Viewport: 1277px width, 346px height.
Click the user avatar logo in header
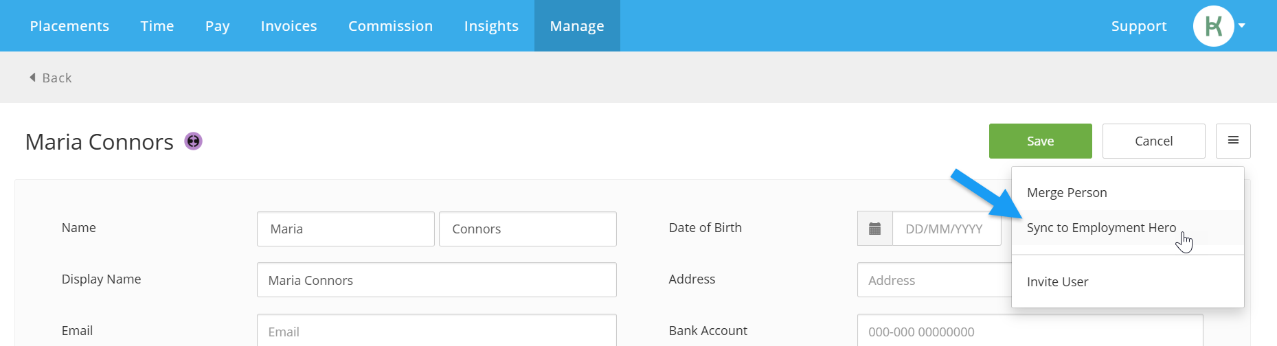pos(1214,26)
